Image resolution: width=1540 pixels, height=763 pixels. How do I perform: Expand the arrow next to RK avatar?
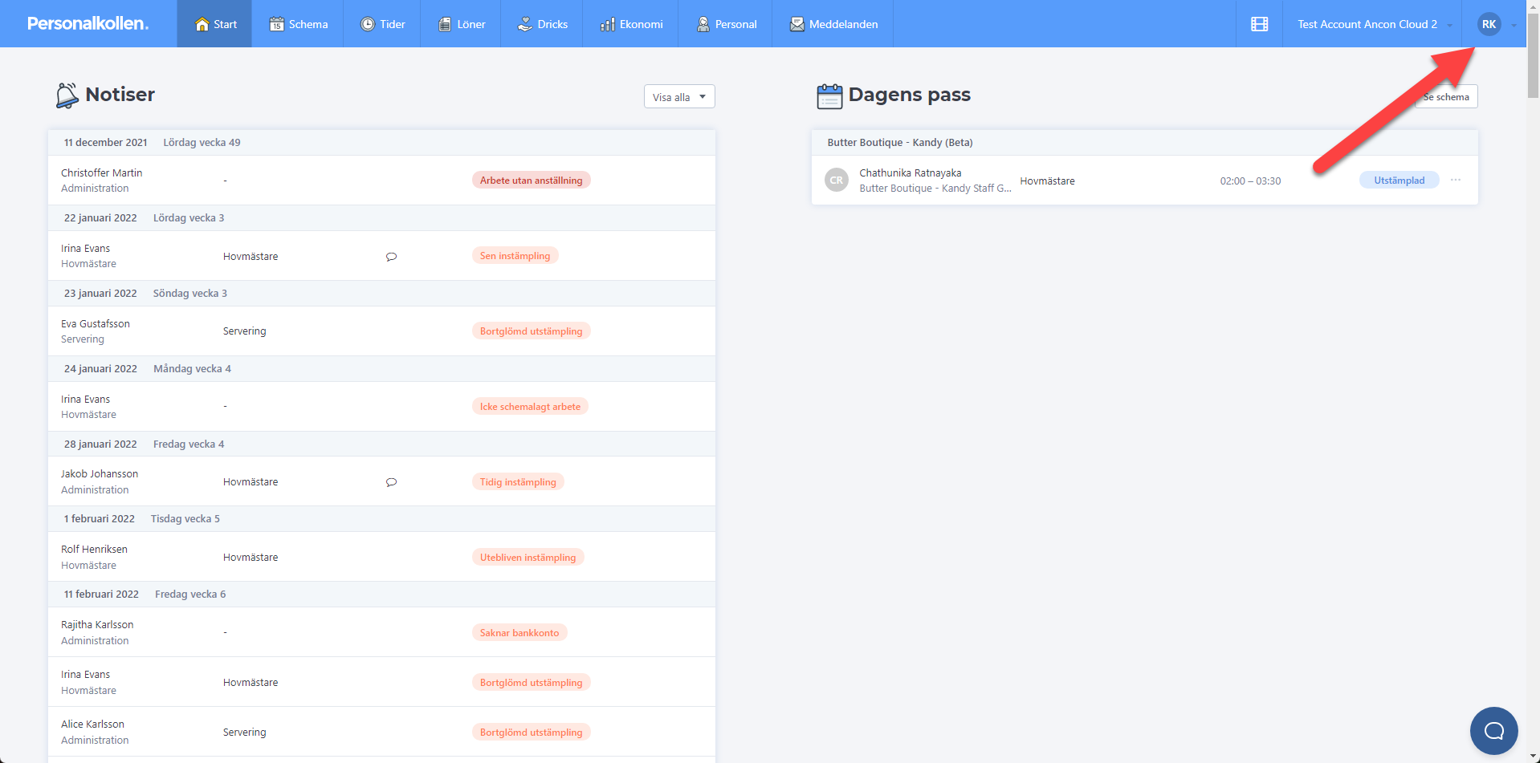[x=1514, y=25]
